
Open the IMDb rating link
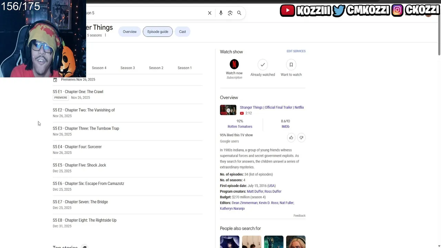(285, 126)
